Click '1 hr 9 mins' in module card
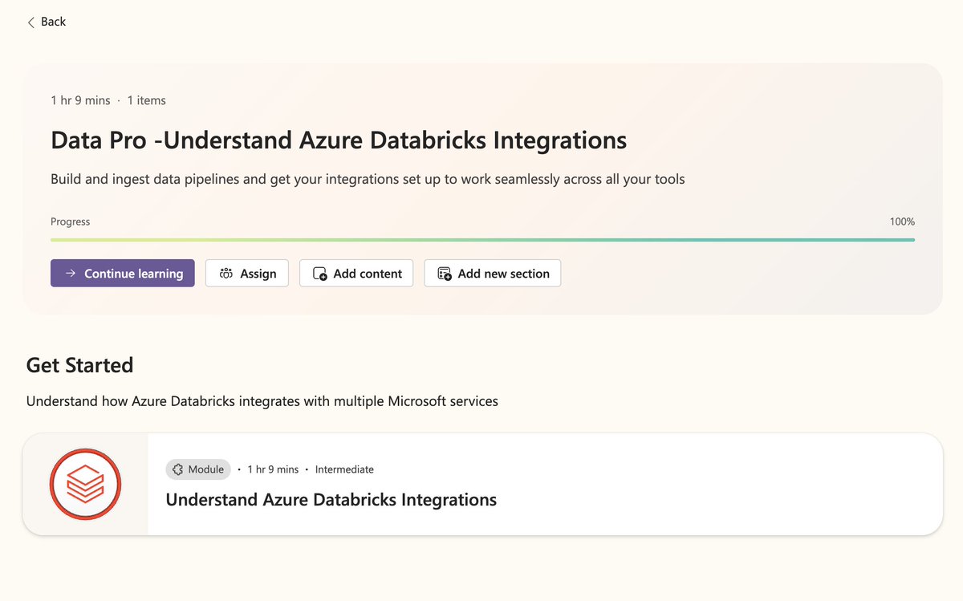 click(273, 469)
